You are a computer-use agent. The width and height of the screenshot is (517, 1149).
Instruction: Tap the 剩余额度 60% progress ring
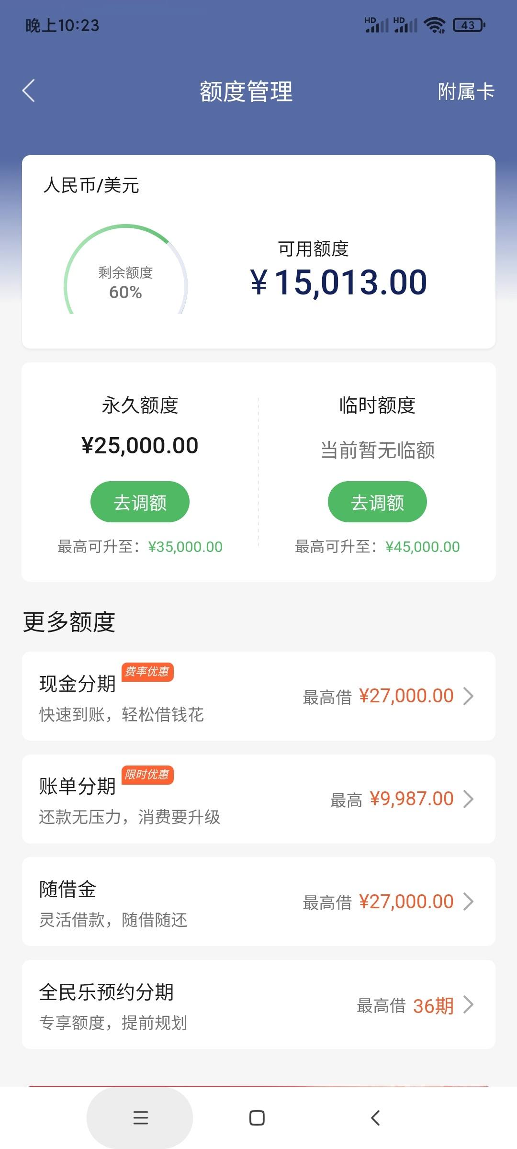coord(125,270)
